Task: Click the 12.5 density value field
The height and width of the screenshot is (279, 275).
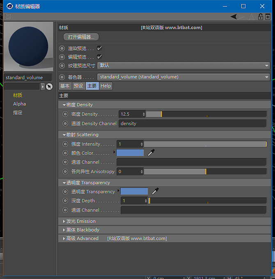Action: click(x=131, y=114)
